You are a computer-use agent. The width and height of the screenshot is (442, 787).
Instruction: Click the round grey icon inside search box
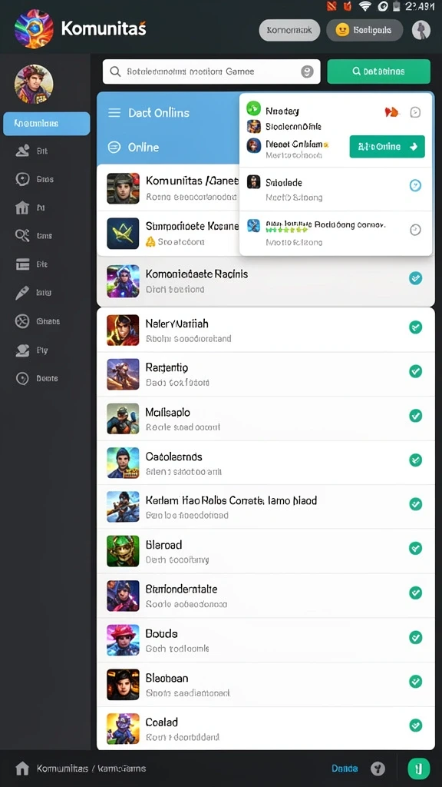pos(307,71)
